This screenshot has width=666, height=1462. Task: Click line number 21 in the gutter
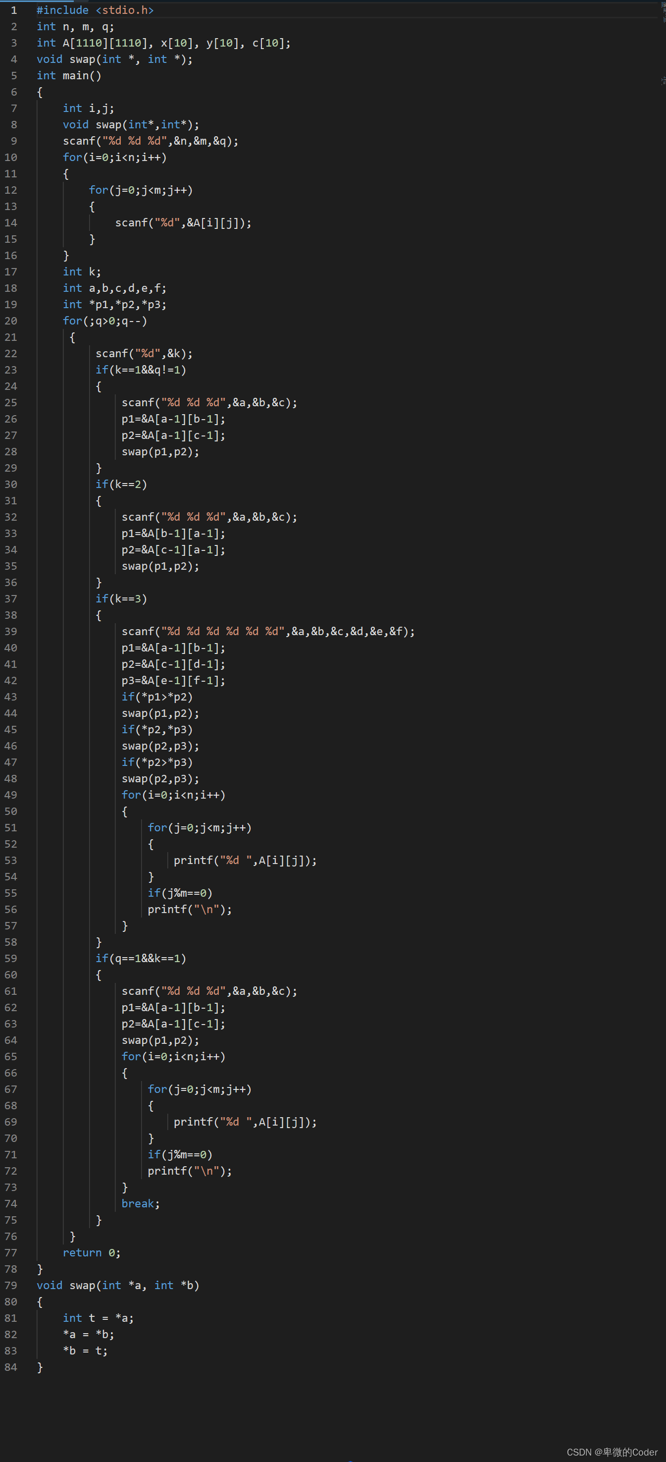tap(11, 337)
